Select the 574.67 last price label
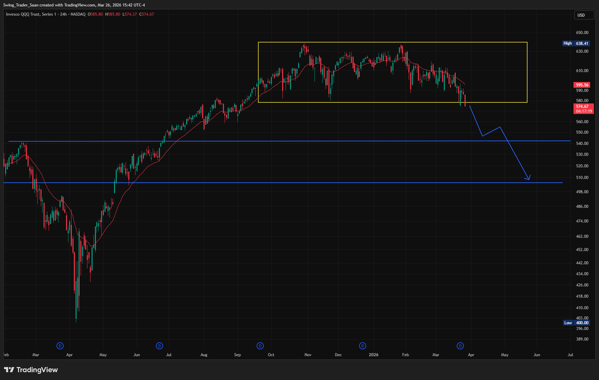The height and width of the screenshot is (380, 599). [x=583, y=106]
